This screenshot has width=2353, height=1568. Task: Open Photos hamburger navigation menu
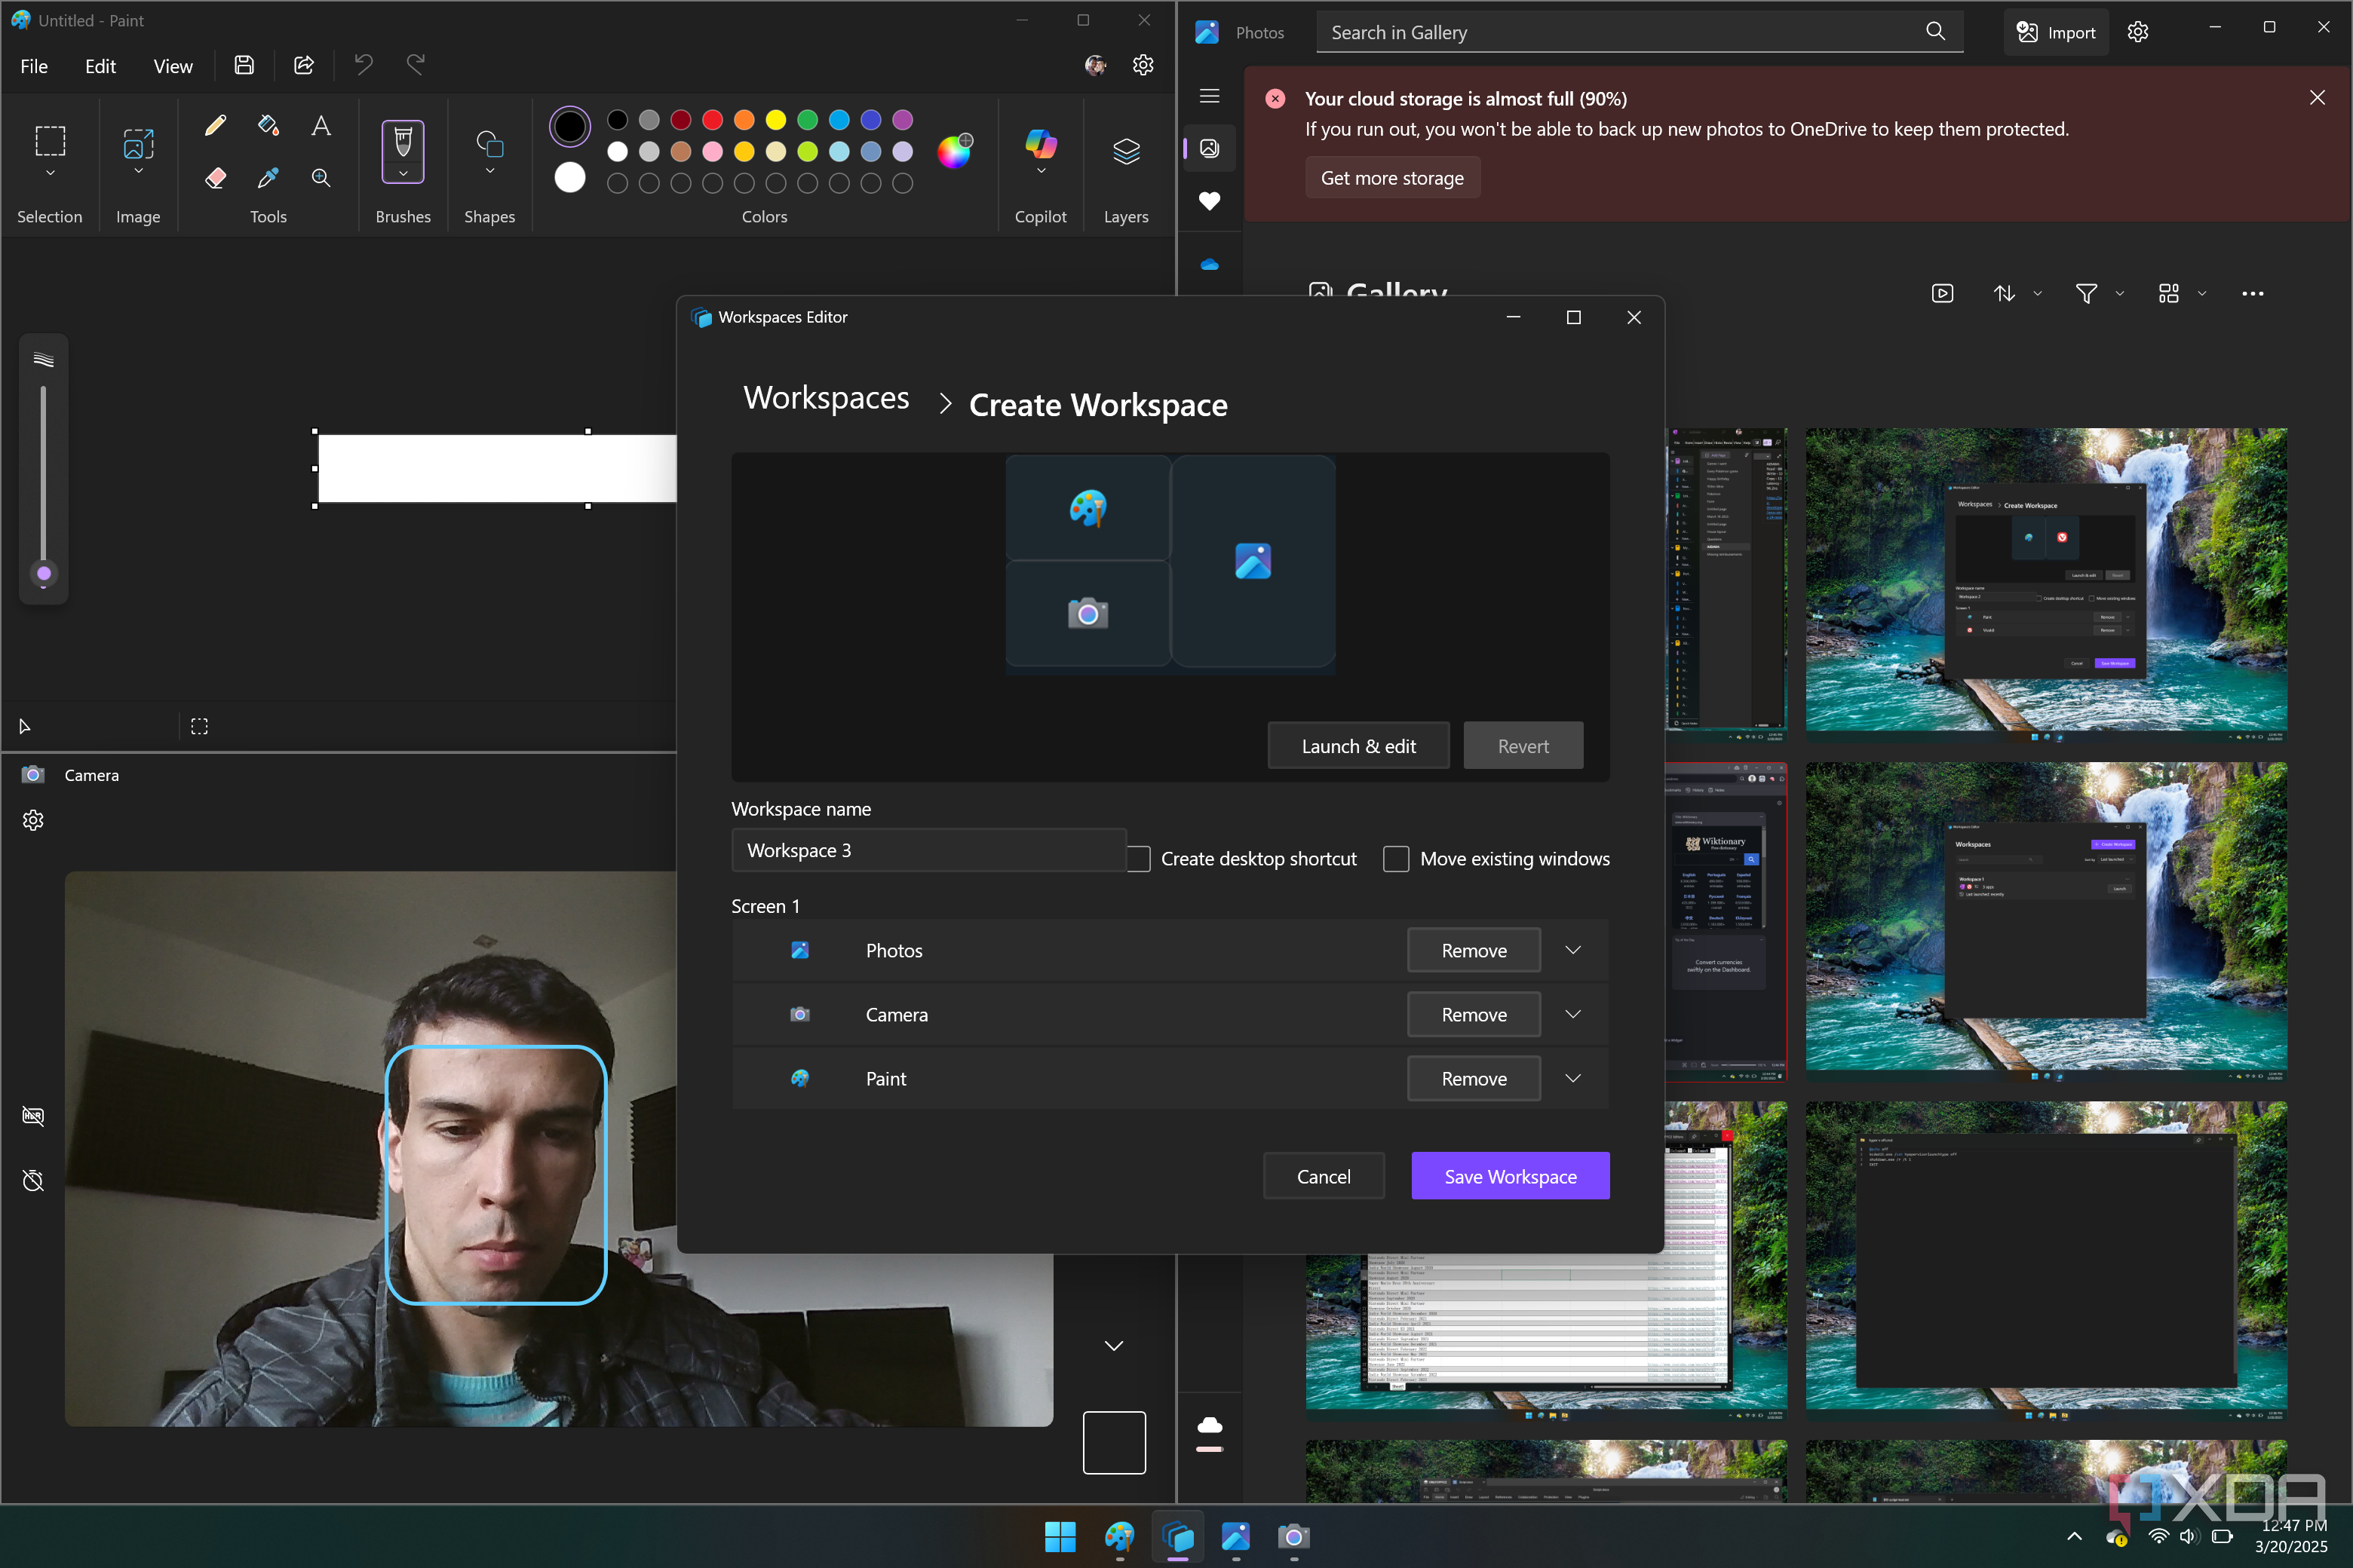(1210, 96)
